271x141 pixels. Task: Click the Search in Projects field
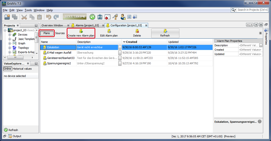click(252, 10)
